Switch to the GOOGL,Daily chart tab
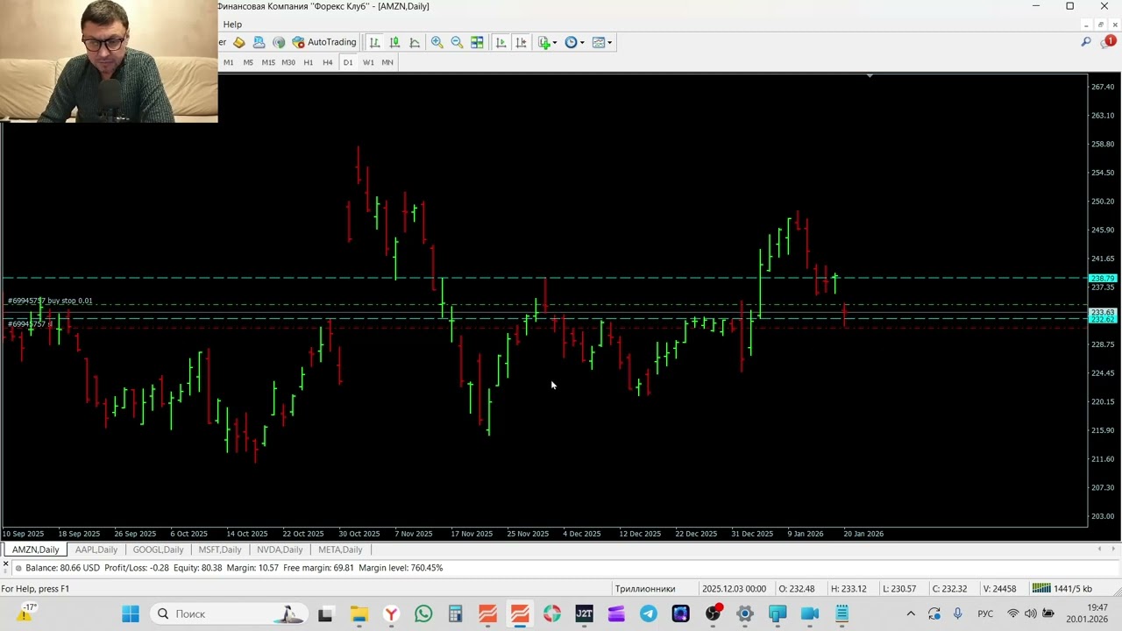This screenshot has width=1122, height=631. point(159,549)
